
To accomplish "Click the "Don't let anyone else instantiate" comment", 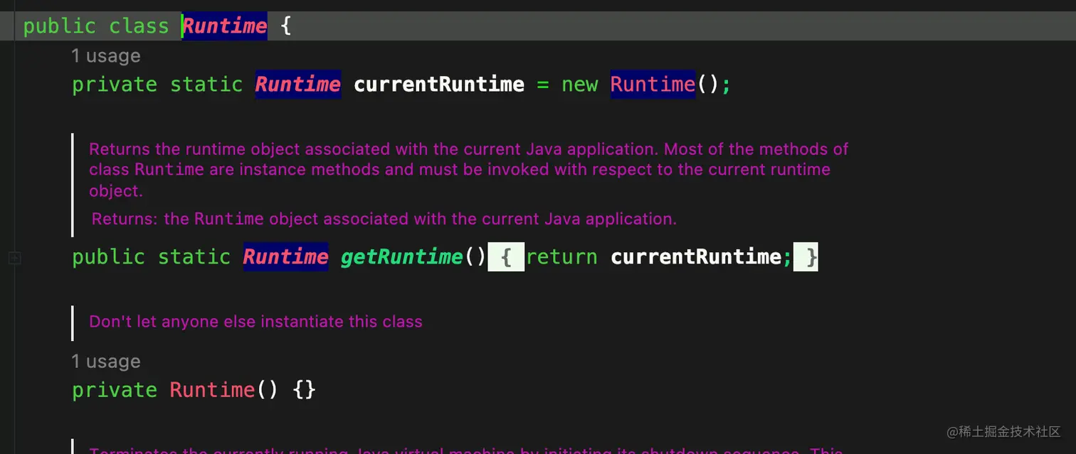I will (x=255, y=322).
